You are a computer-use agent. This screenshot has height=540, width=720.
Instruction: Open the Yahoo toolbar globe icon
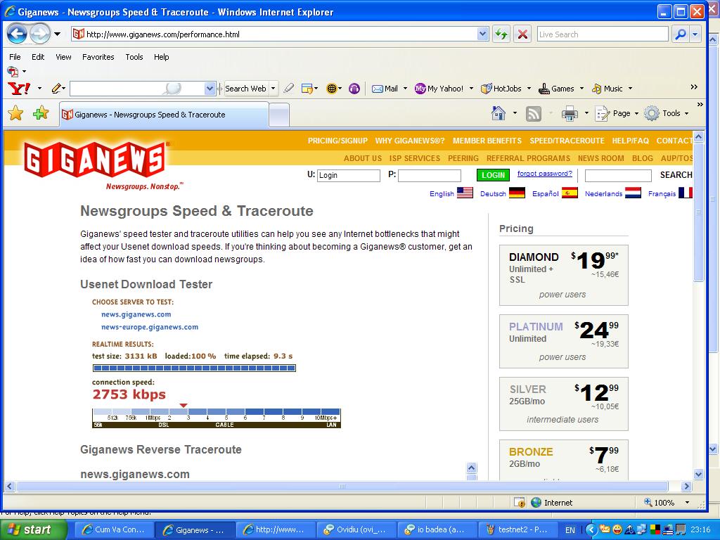point(332,89)
